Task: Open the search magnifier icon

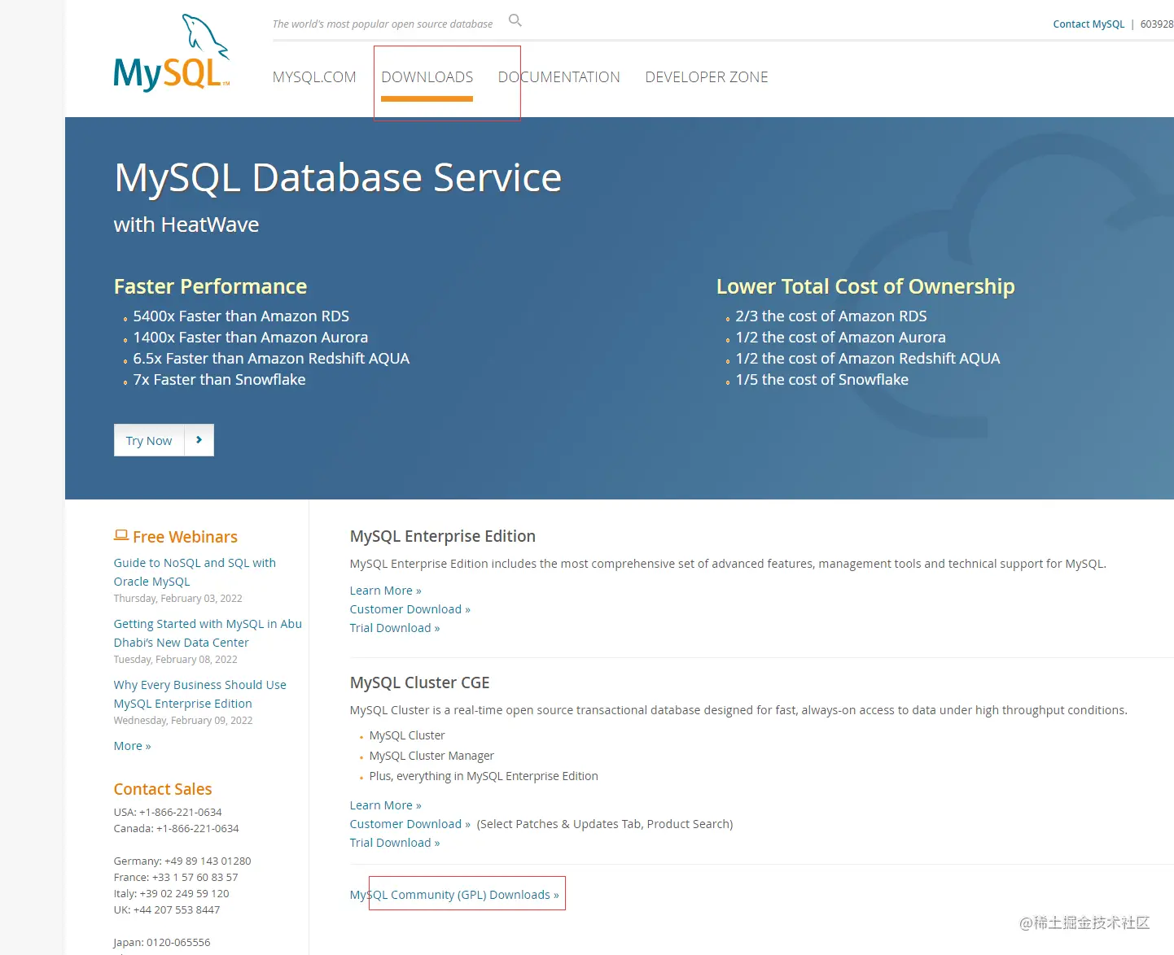Action: pyautogui.click(x=515, y=20)
